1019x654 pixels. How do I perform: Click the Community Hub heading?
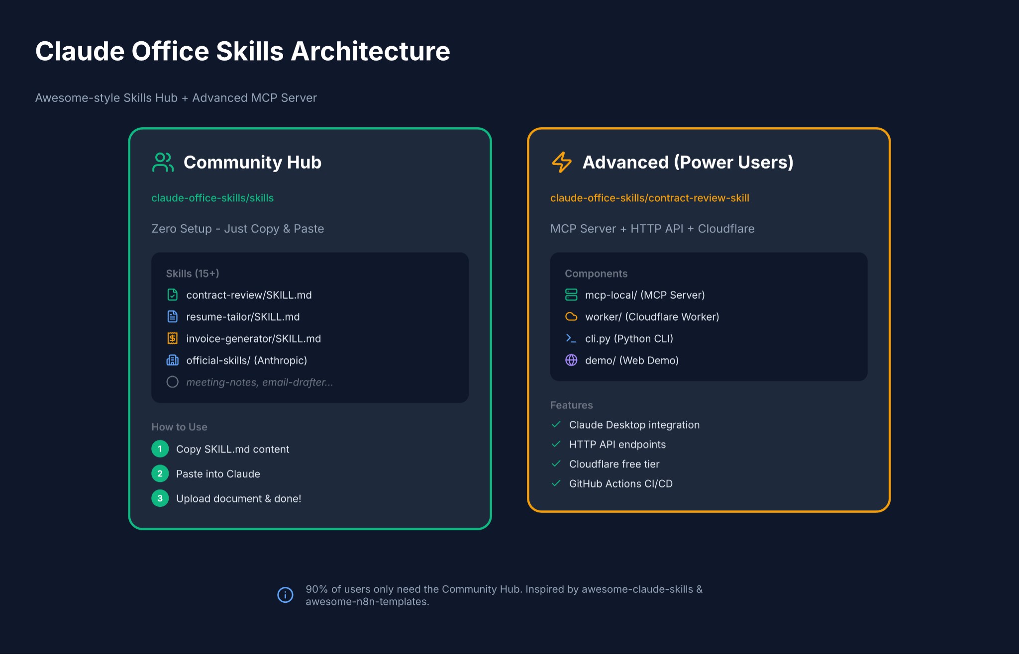coord(252,162)
